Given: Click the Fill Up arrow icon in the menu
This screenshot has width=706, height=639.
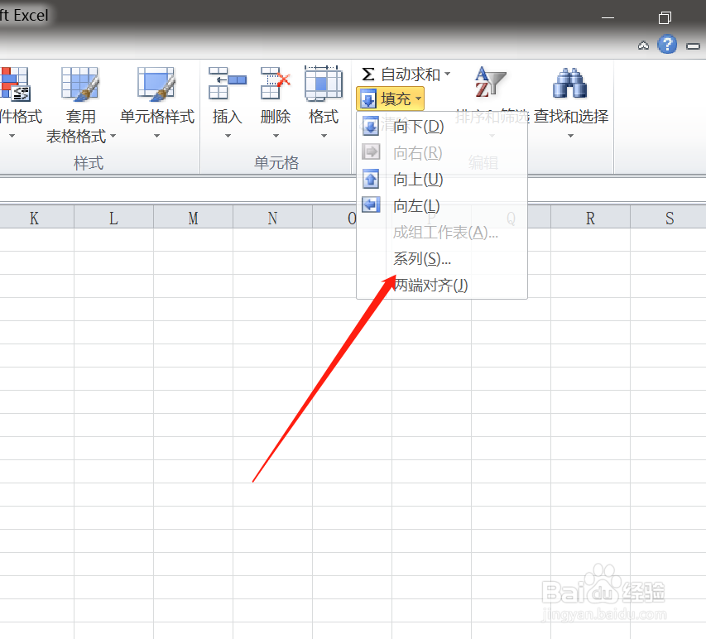Looking at the screenshot, I should point(371,180).
